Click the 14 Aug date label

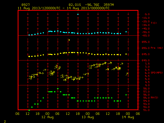pyautogui.click(x=128, y=117)
